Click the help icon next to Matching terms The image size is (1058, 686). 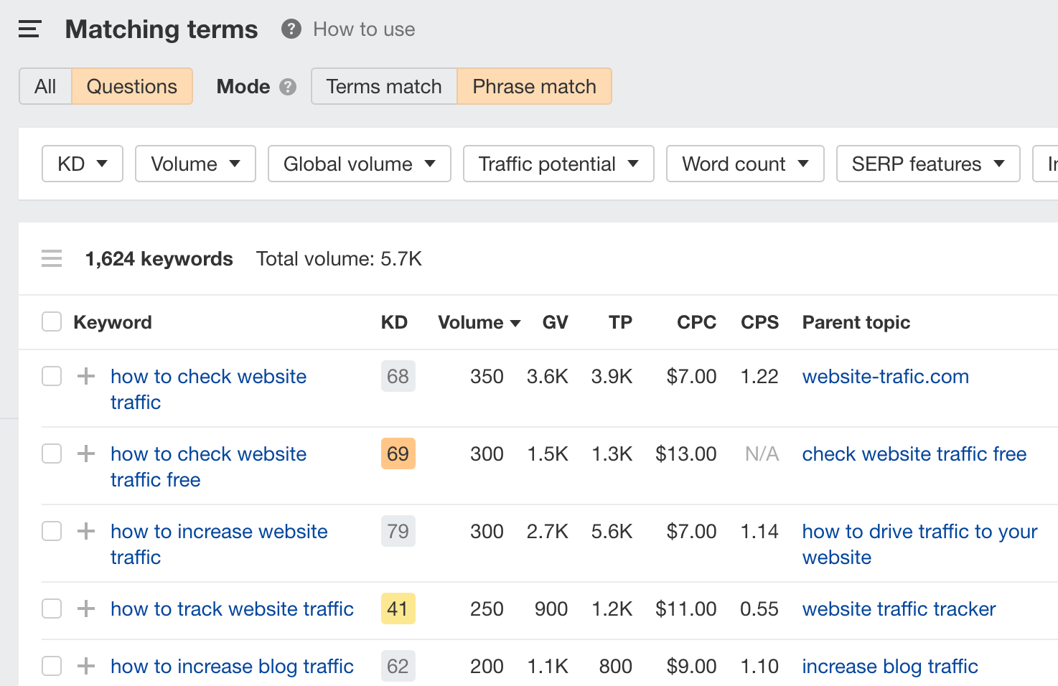[290, 29]
